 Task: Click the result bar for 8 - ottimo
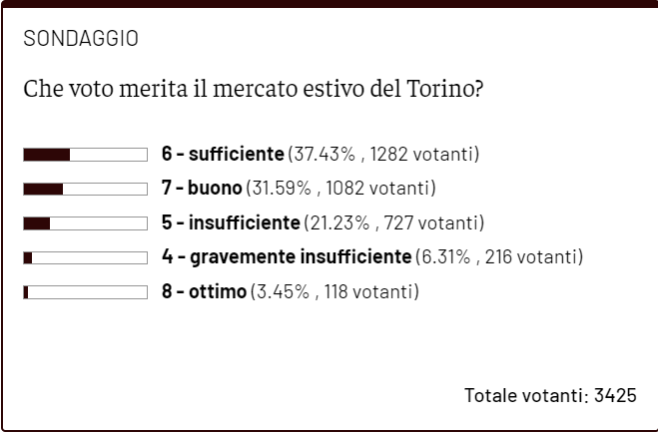point(85,292)
